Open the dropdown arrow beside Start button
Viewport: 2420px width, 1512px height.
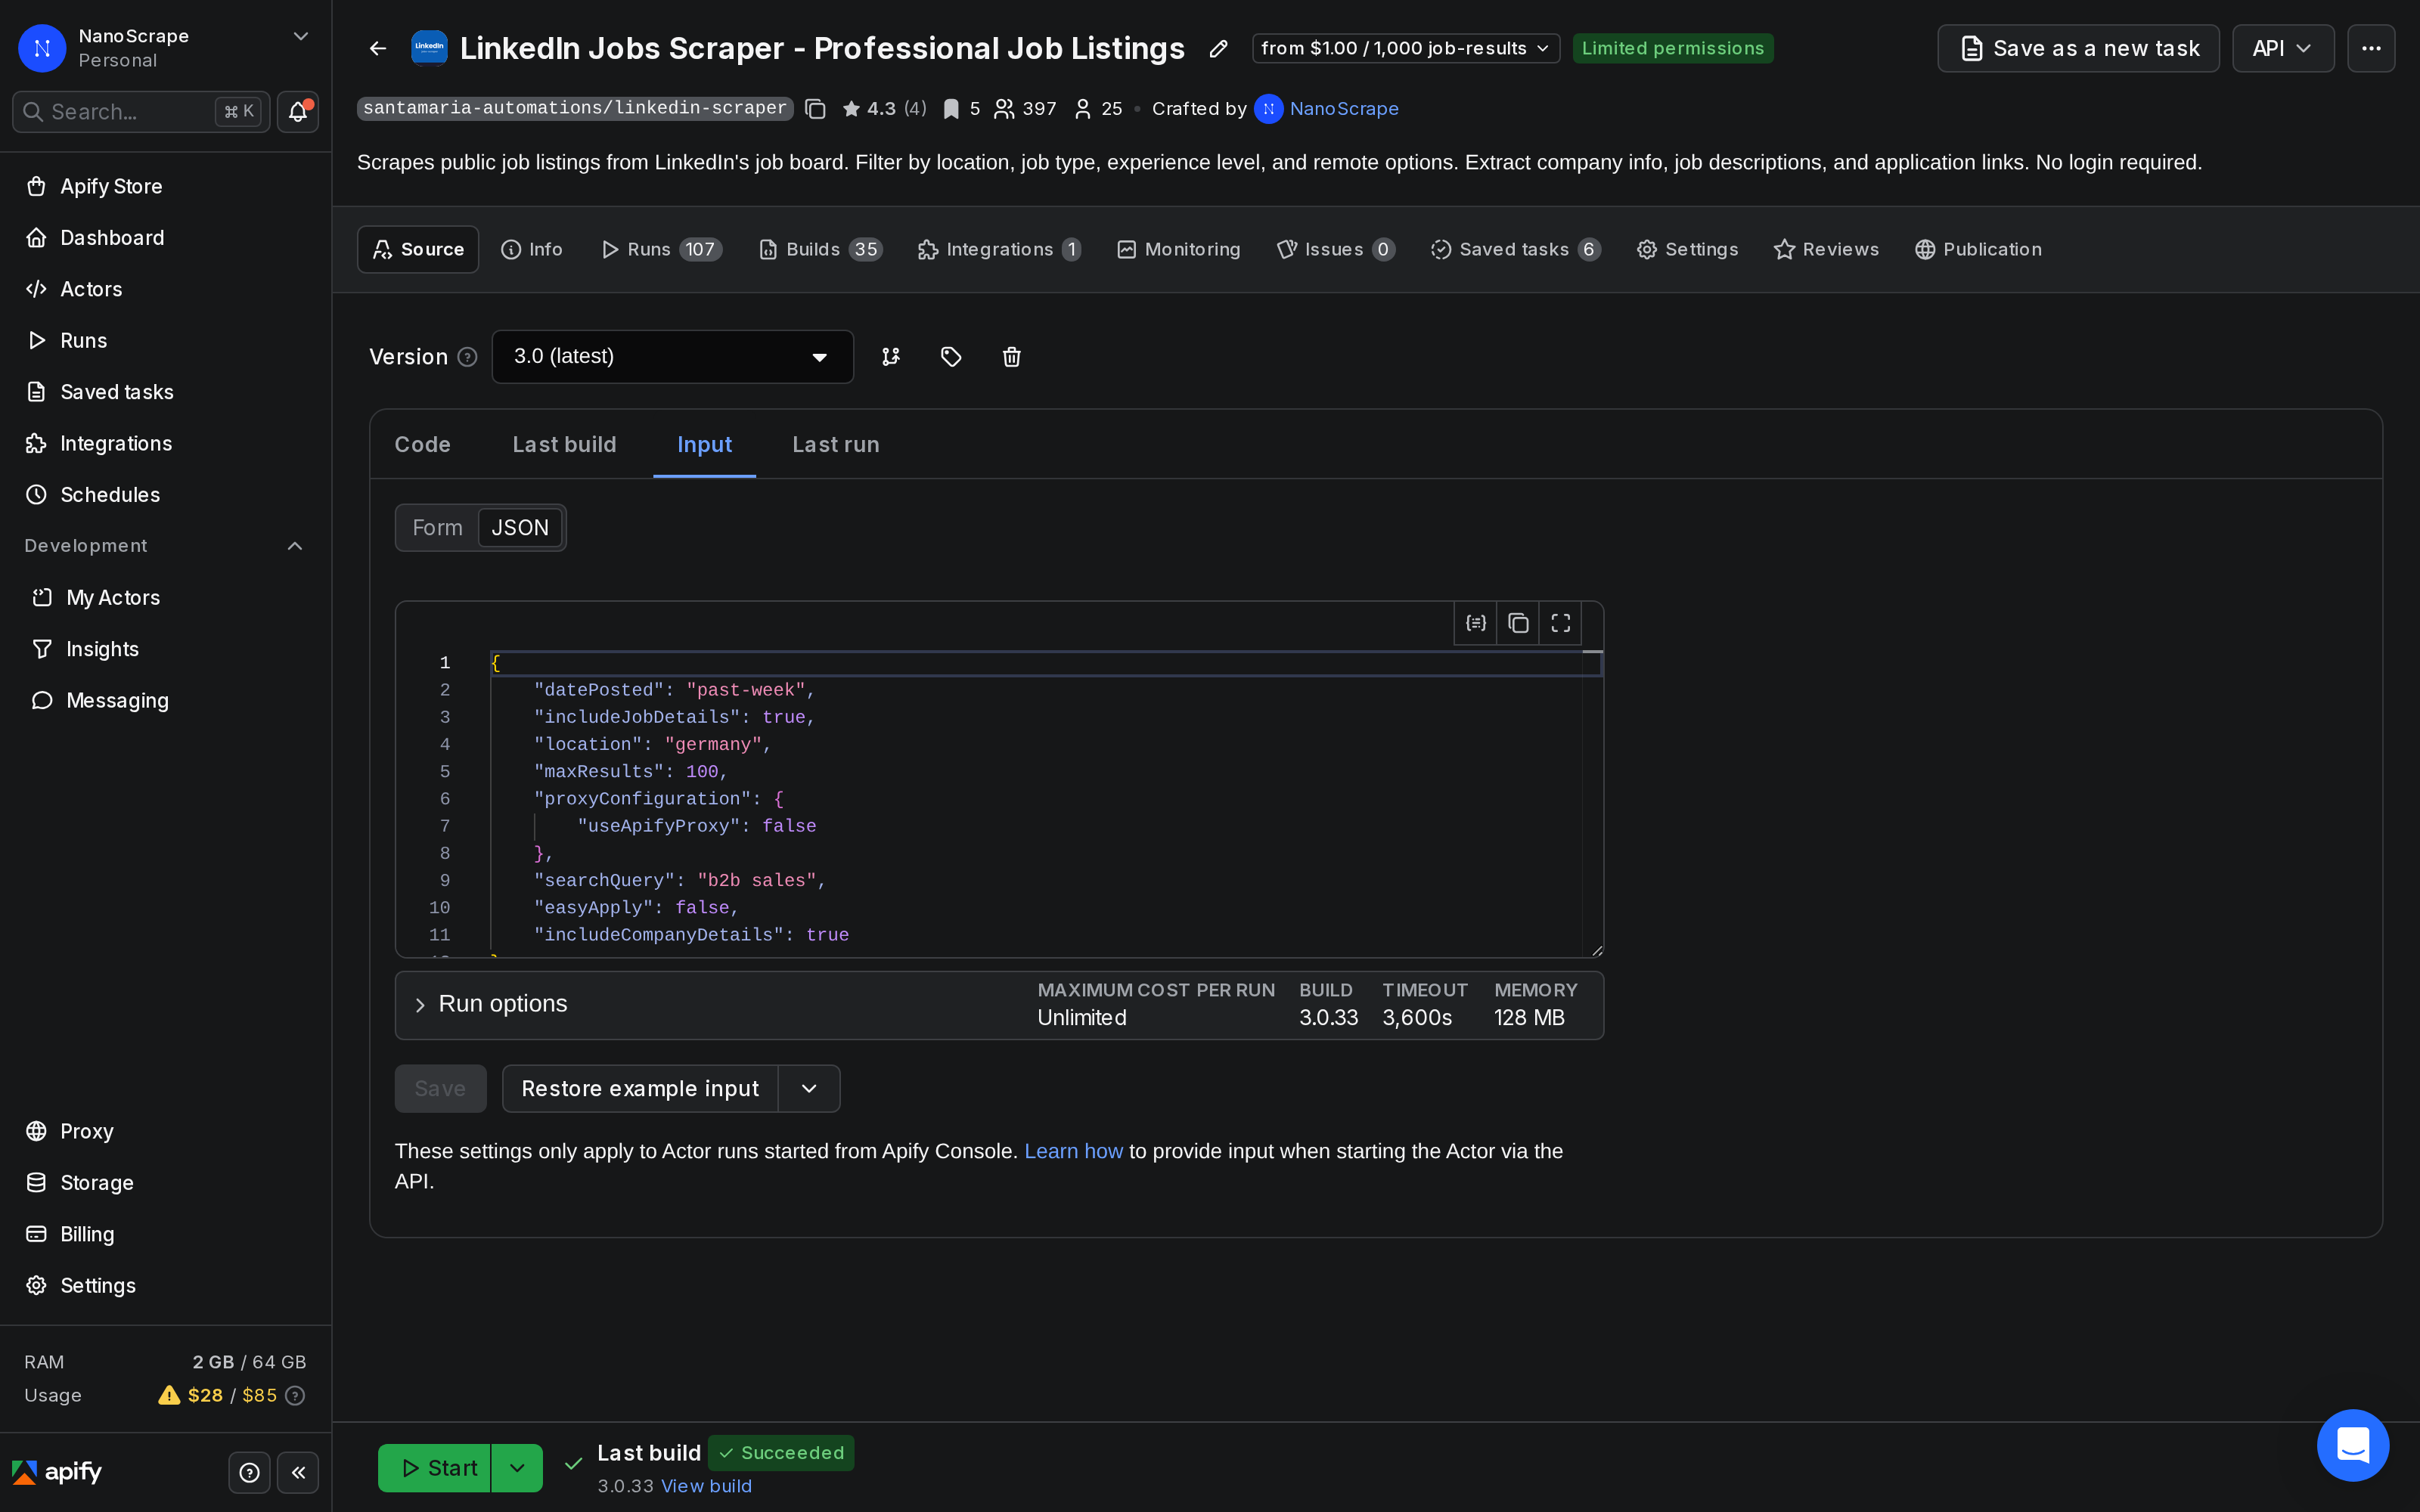517,1468
